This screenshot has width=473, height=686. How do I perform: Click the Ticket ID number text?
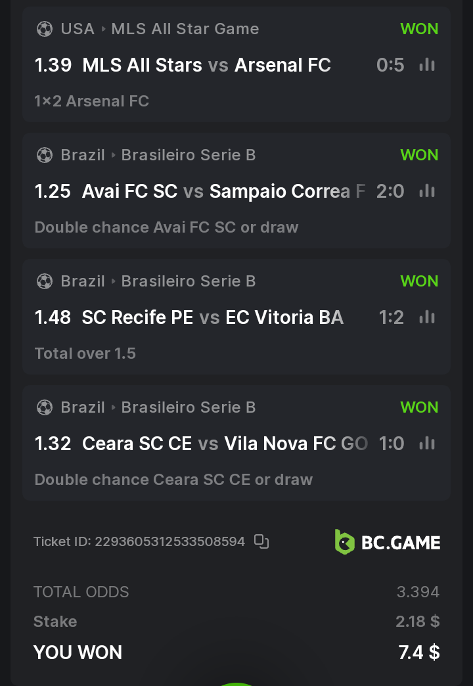click(169, 541)
